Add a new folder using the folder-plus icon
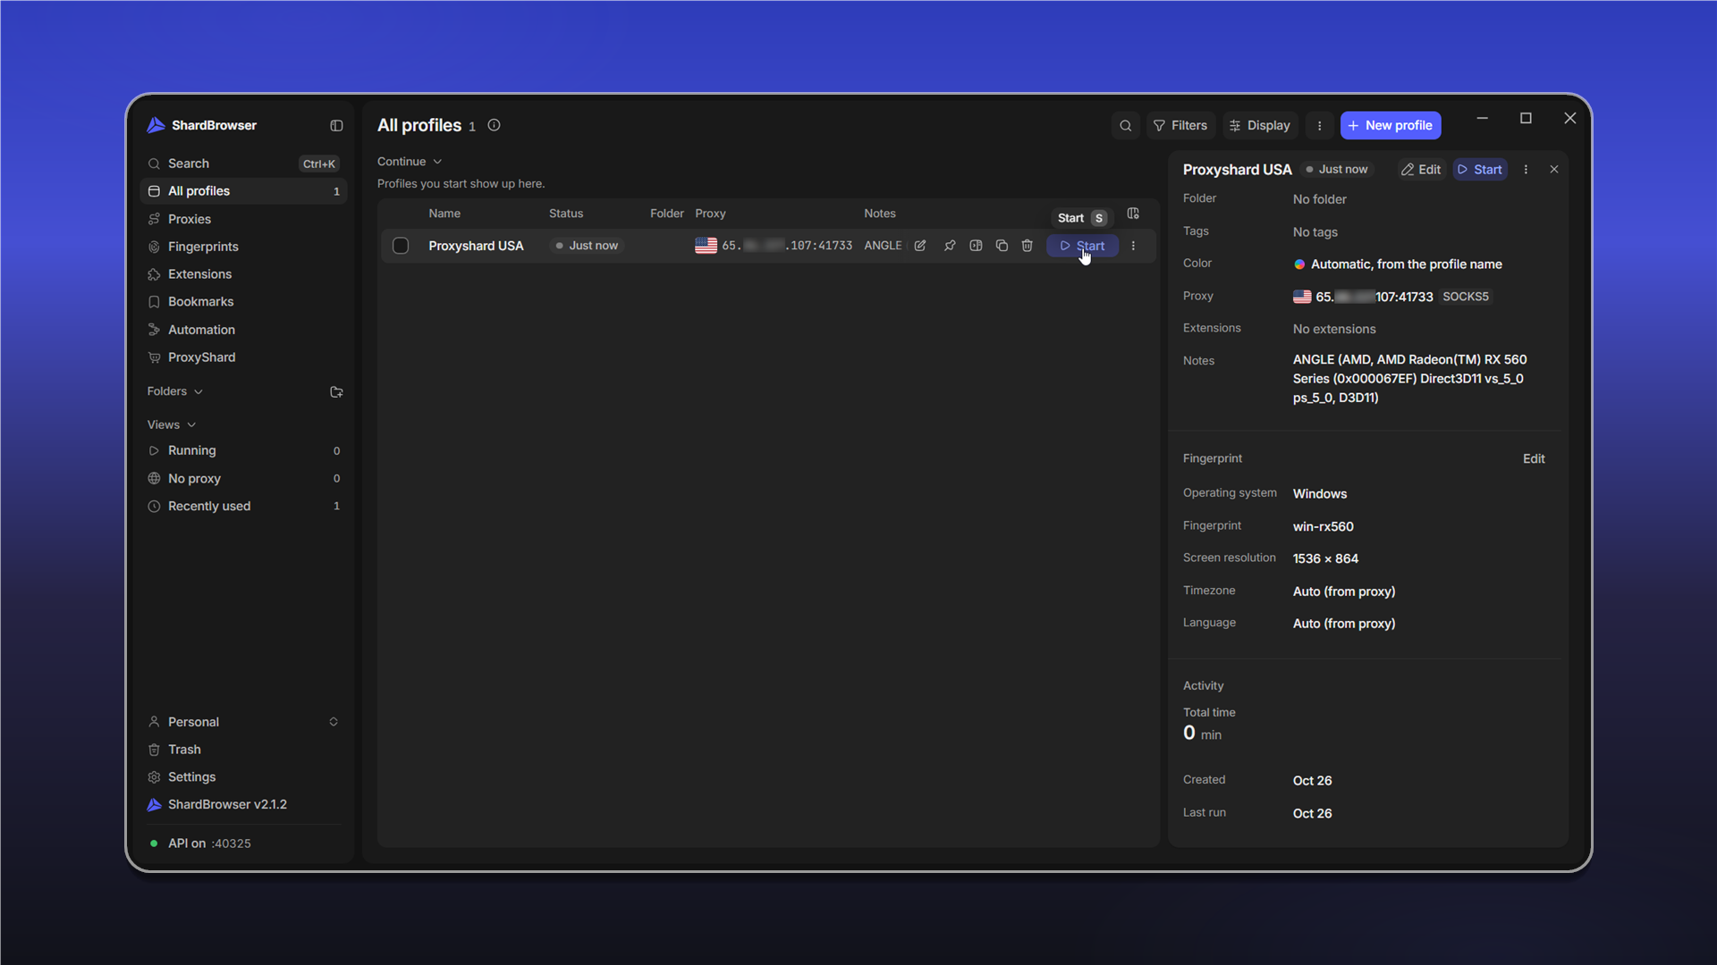 pyautogui.click(x=336, y=391)
